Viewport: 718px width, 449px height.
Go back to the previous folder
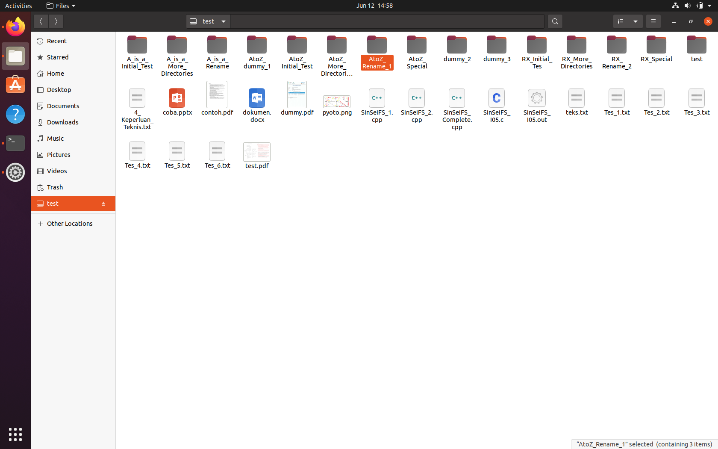point(41,21)
